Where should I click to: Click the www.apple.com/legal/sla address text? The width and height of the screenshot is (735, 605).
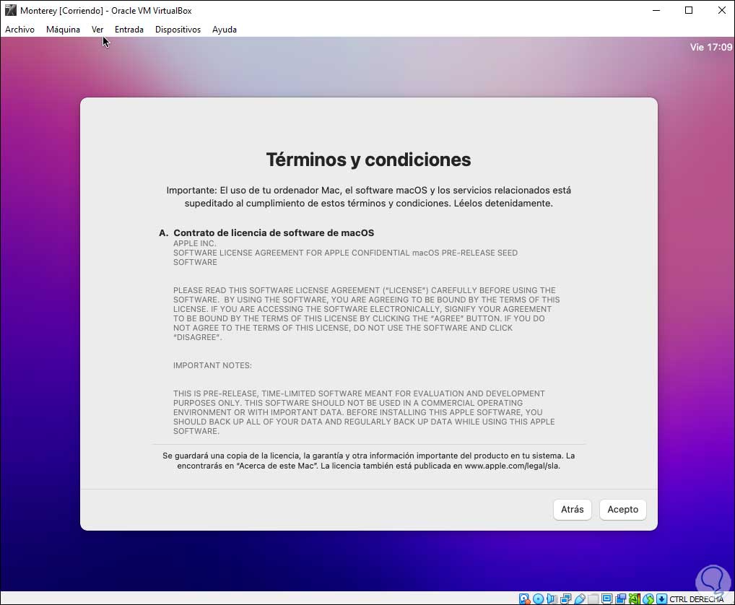point(512,466)
